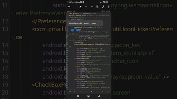Insert a Tab from shortcut bar
The image size is (177, 99).
pyautogui.click(x=69, y=92)
